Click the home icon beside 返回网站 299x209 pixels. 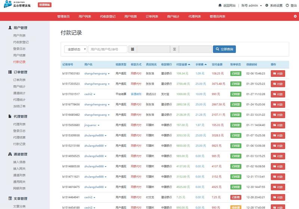point(220,6)
